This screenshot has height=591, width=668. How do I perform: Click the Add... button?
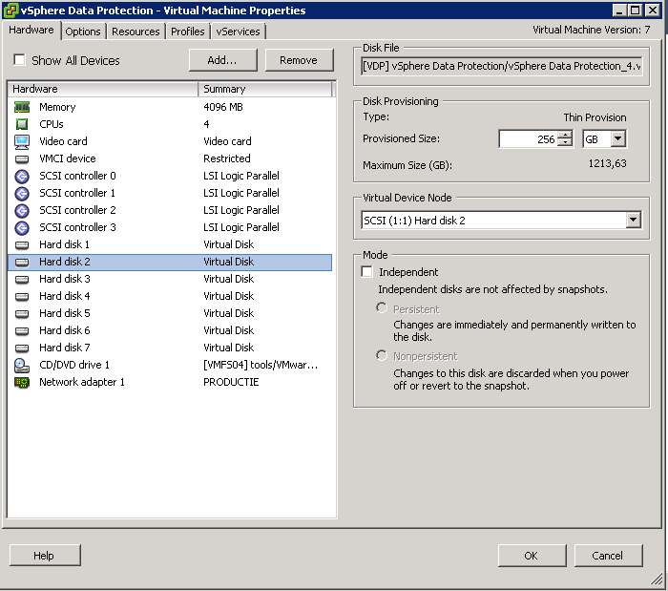222,60
